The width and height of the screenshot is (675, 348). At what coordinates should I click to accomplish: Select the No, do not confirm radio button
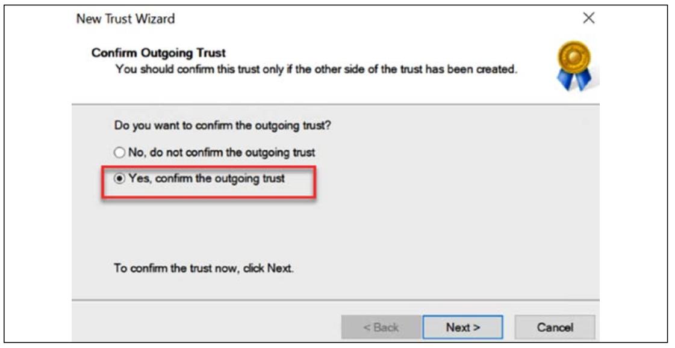pos(119,153)
